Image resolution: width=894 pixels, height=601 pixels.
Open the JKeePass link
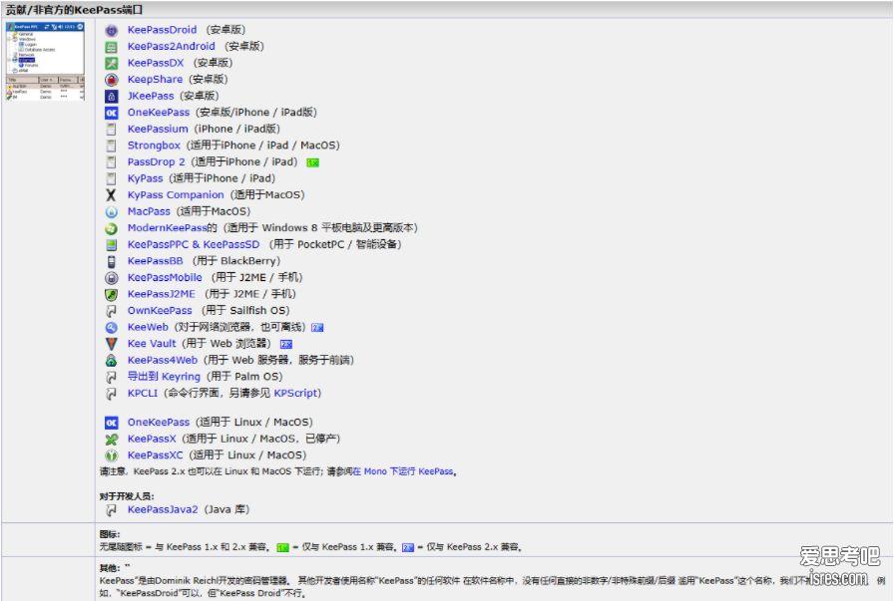pos(151,96)
